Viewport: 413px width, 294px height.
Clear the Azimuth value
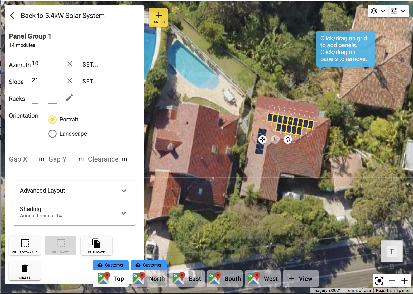(70, 64)
